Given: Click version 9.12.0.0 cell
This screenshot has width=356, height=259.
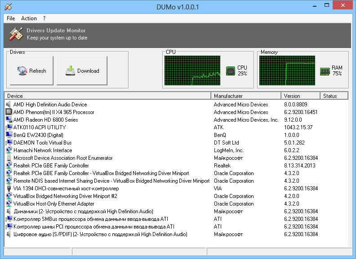Looking at the screenshot, I should coord(293,120).
